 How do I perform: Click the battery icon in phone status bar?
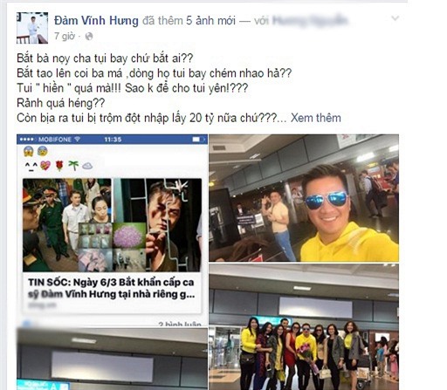click(198, 140)
